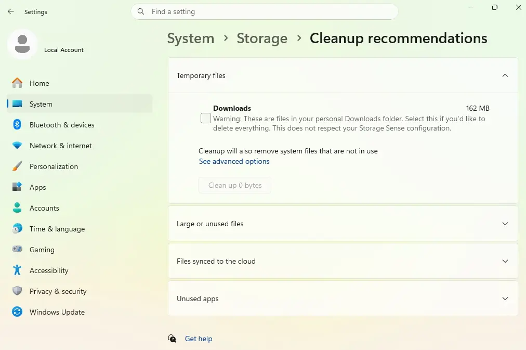Click the Gaming controller icon
The image size is (526, 350).
coord(17,249)
